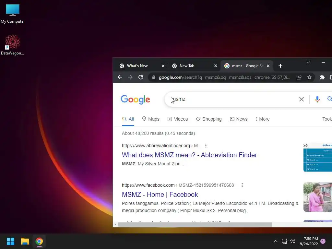This screenshot has height=249, width=332.
Task: Close the What's New tab
Action: (163, 66)
